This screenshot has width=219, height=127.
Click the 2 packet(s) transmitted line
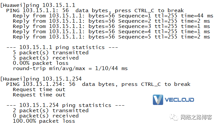pos(51,111)
